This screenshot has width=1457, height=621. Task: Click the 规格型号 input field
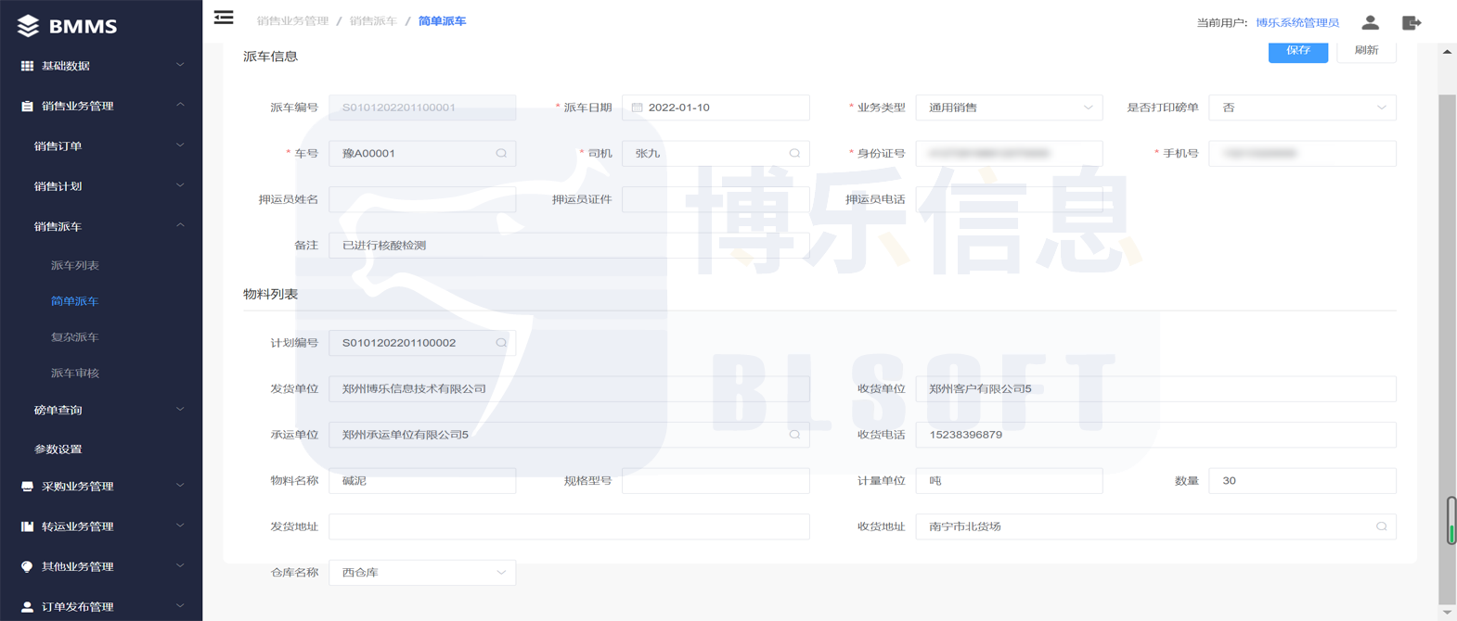716,481
